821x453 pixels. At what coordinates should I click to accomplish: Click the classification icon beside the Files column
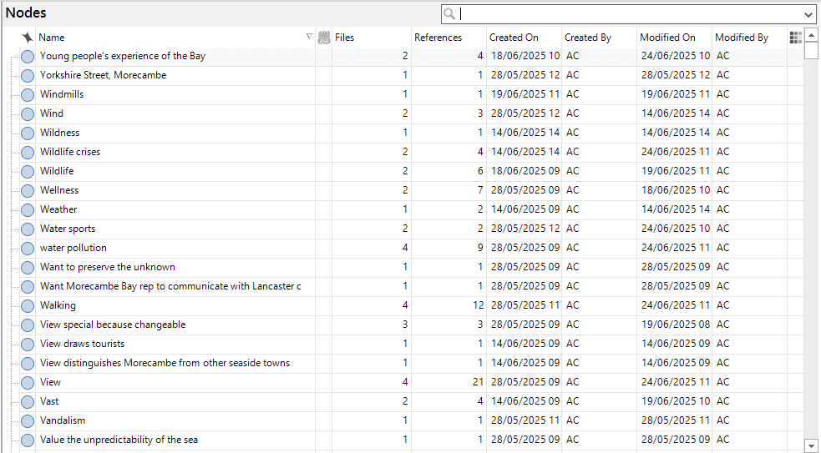(x=324, y=38)
